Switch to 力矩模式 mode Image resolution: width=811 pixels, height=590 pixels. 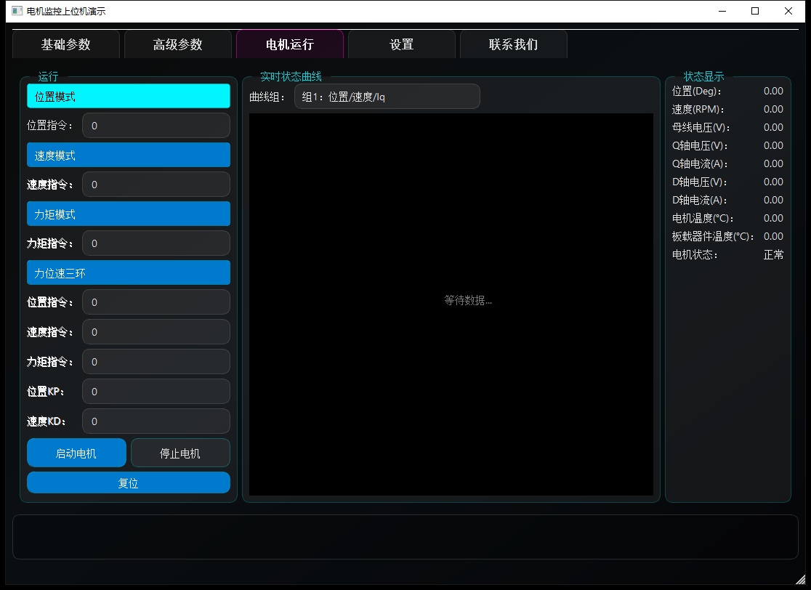point(129,214)
